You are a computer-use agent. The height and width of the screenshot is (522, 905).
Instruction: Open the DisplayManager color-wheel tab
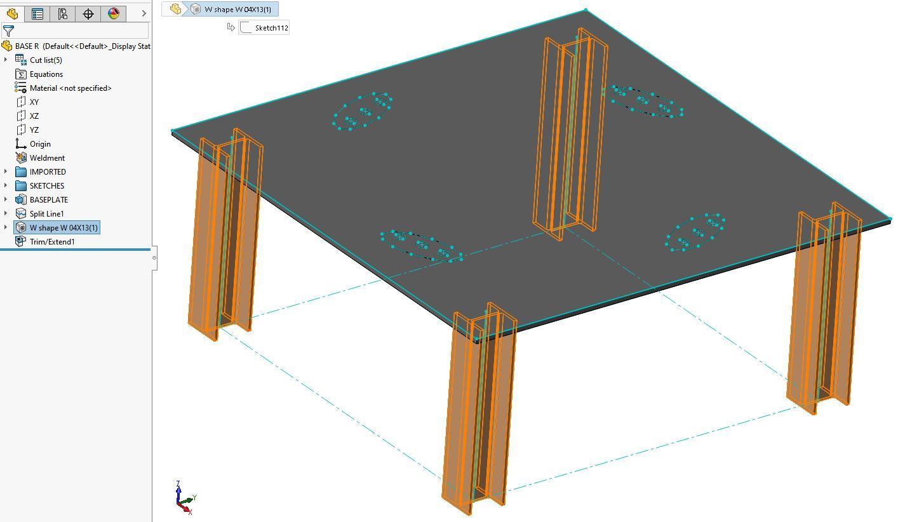coord(114,13)
